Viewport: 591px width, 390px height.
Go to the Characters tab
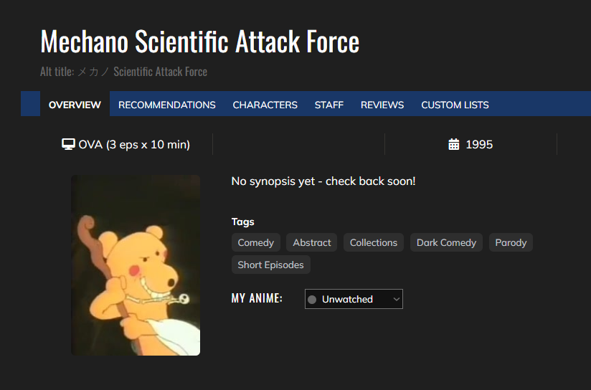(x=265, y=105)
